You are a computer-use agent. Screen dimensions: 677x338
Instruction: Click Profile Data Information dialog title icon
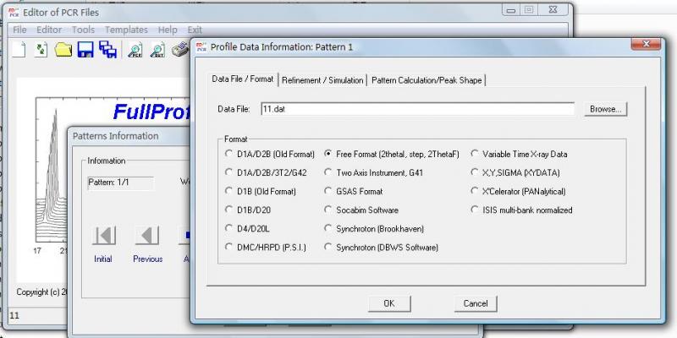(x=201, y=46)
